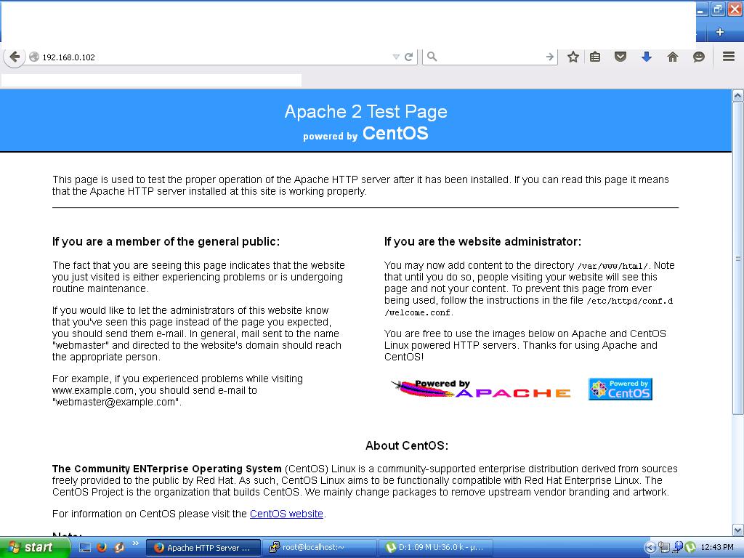
Task: Click the Powered by CentOS badge
Action: tap(620, 389)
